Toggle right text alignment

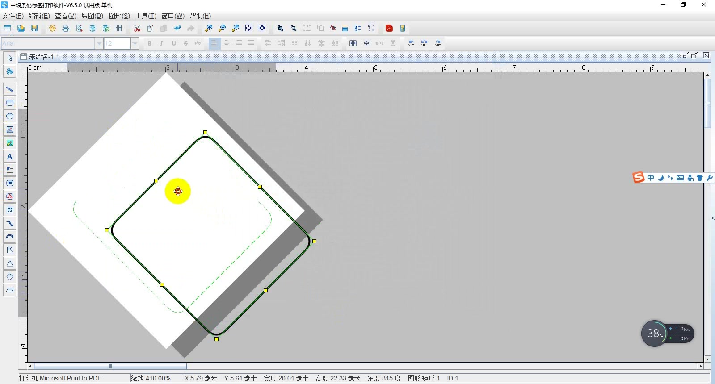point(239,43)
